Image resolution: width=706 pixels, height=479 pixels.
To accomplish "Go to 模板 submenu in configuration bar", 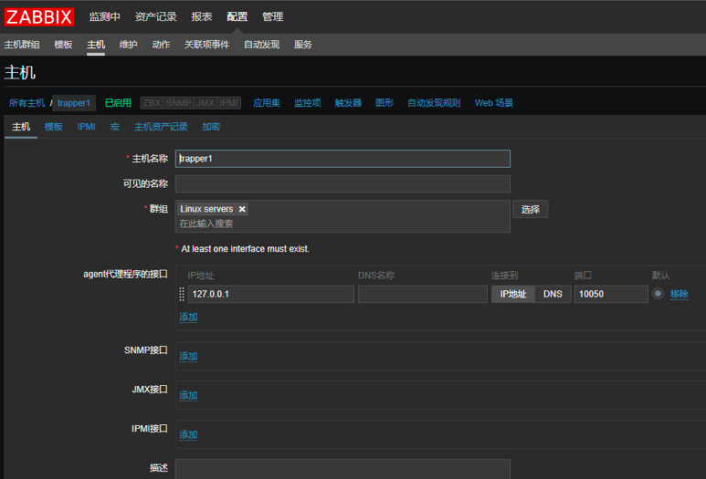I will (63, 45).
